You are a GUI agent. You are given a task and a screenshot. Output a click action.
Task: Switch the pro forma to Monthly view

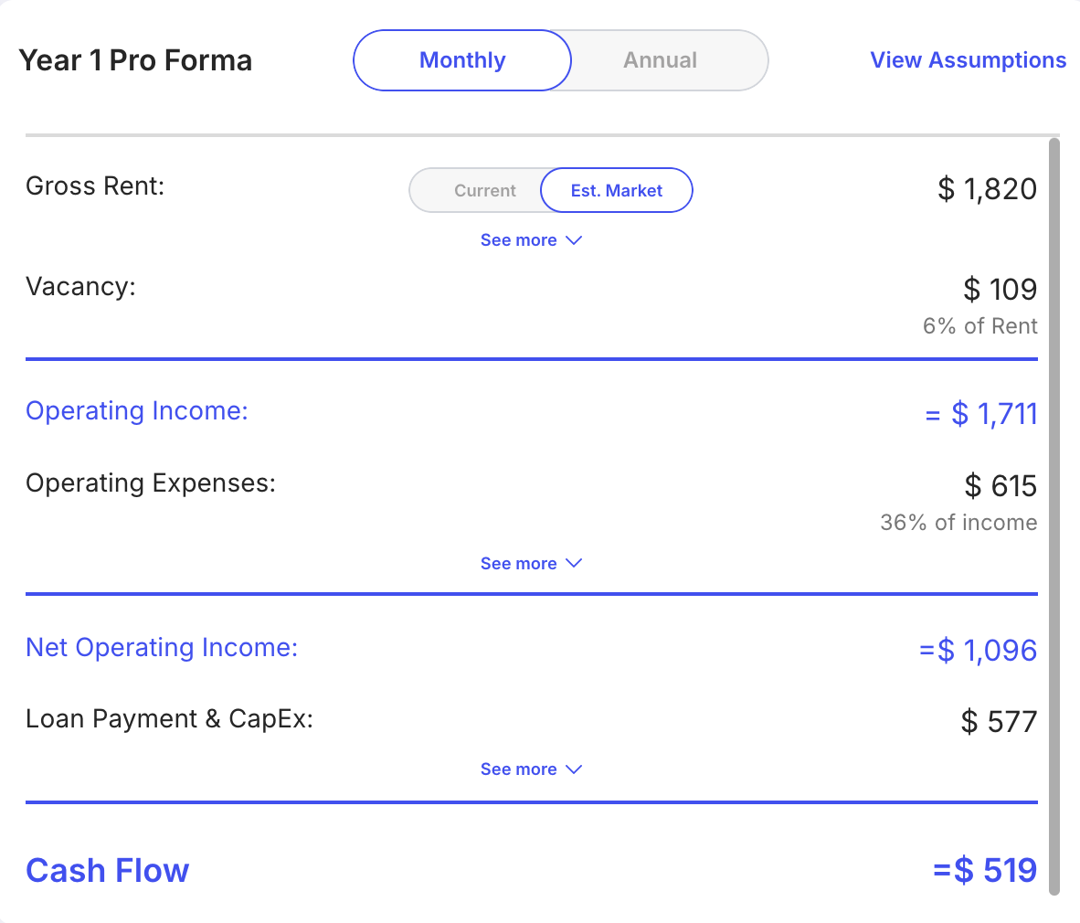coord(462,60)
